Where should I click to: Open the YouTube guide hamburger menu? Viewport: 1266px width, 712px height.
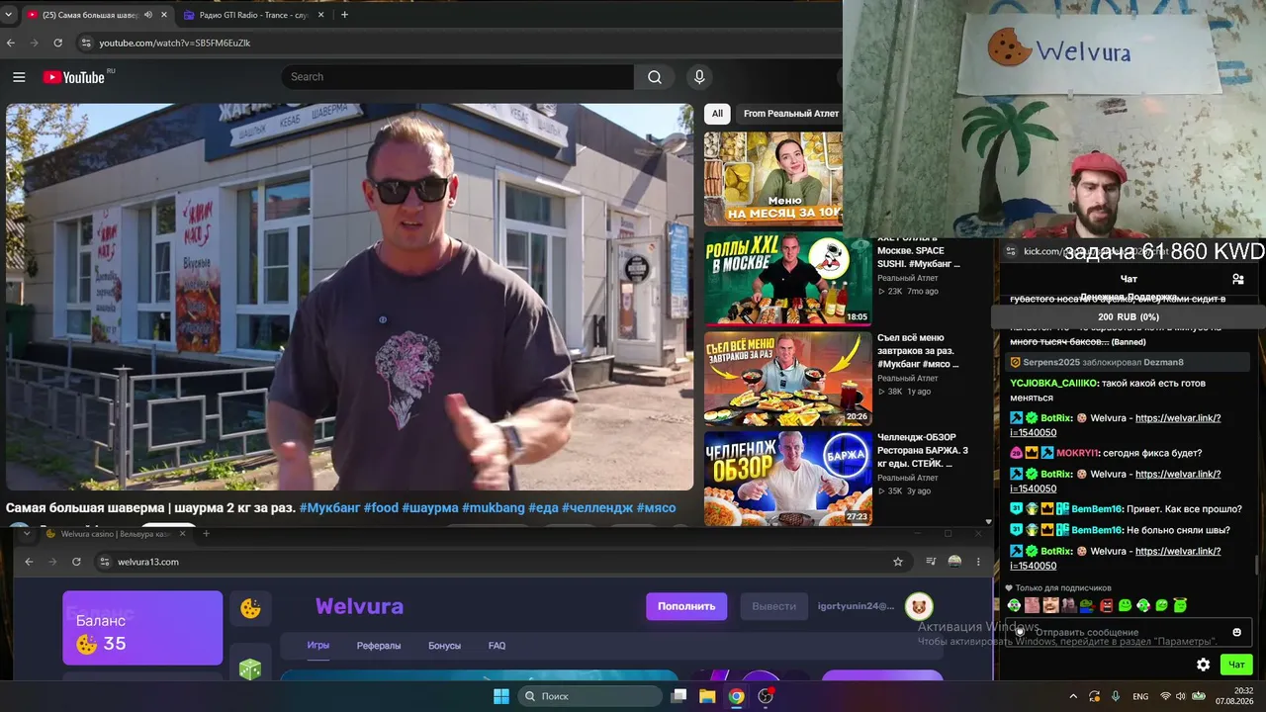(19, 77)
